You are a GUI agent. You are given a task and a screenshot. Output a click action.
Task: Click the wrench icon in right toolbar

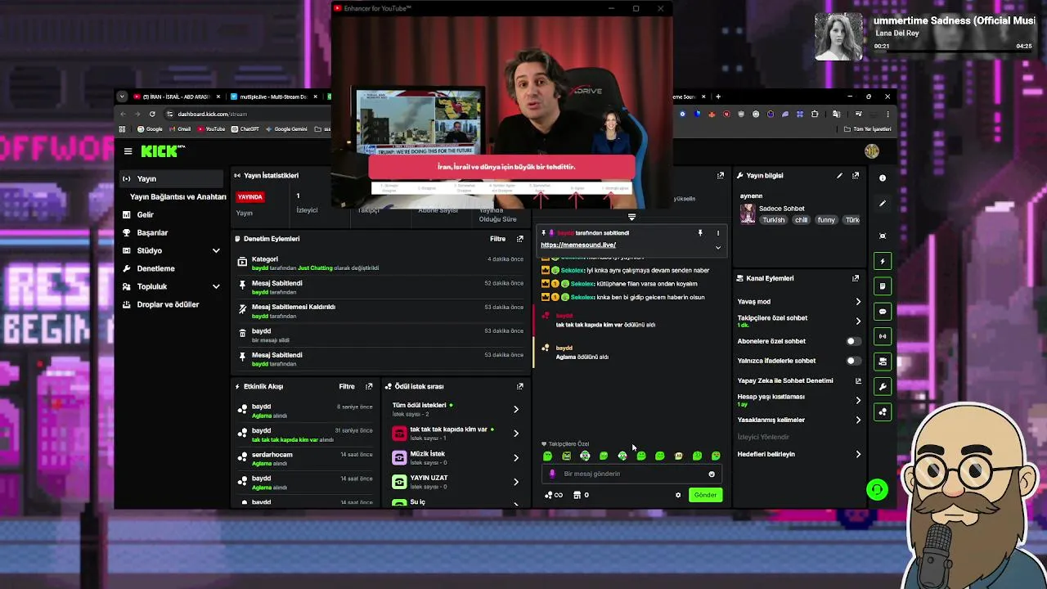(883, 386)
